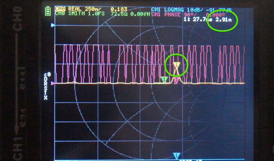Tap the X calibration status letter
The height and width of the screenshot is (161, 274).
pos(46,97)
